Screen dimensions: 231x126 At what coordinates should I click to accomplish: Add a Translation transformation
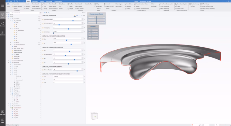129,4
